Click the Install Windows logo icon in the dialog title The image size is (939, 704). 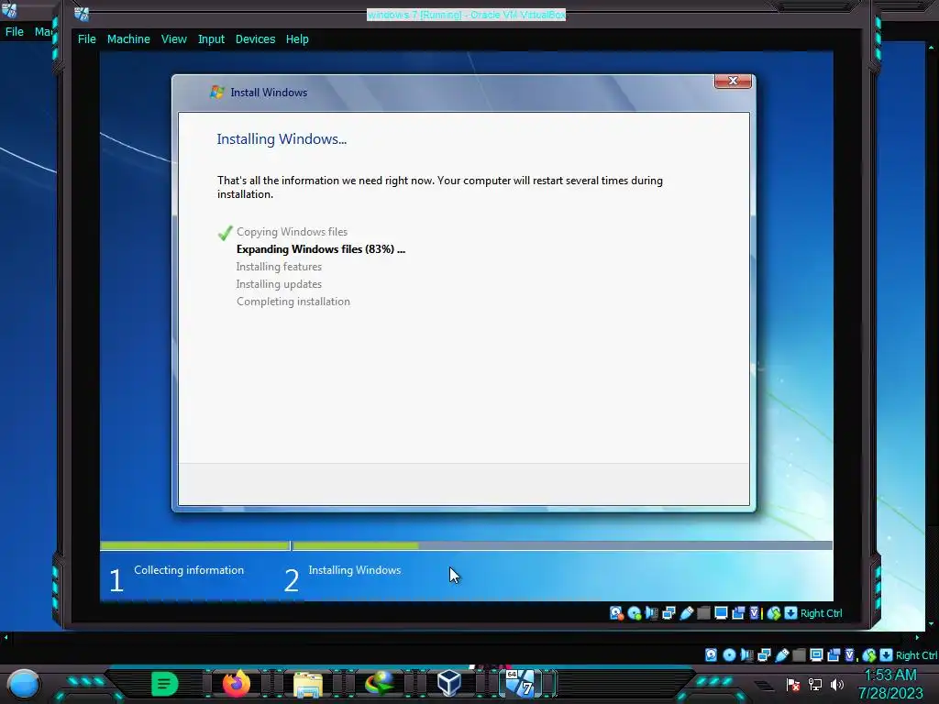point(216,93)
